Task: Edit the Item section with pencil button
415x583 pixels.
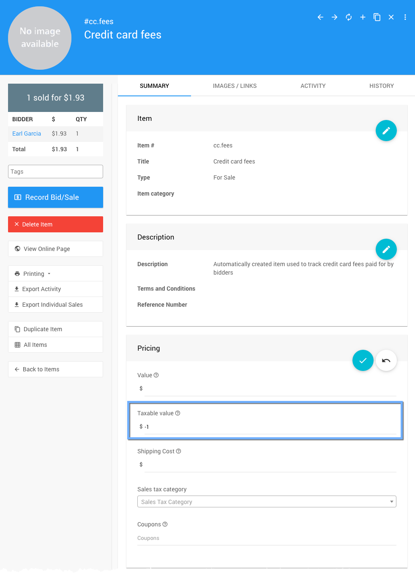Action: click(x=386, y=131)
